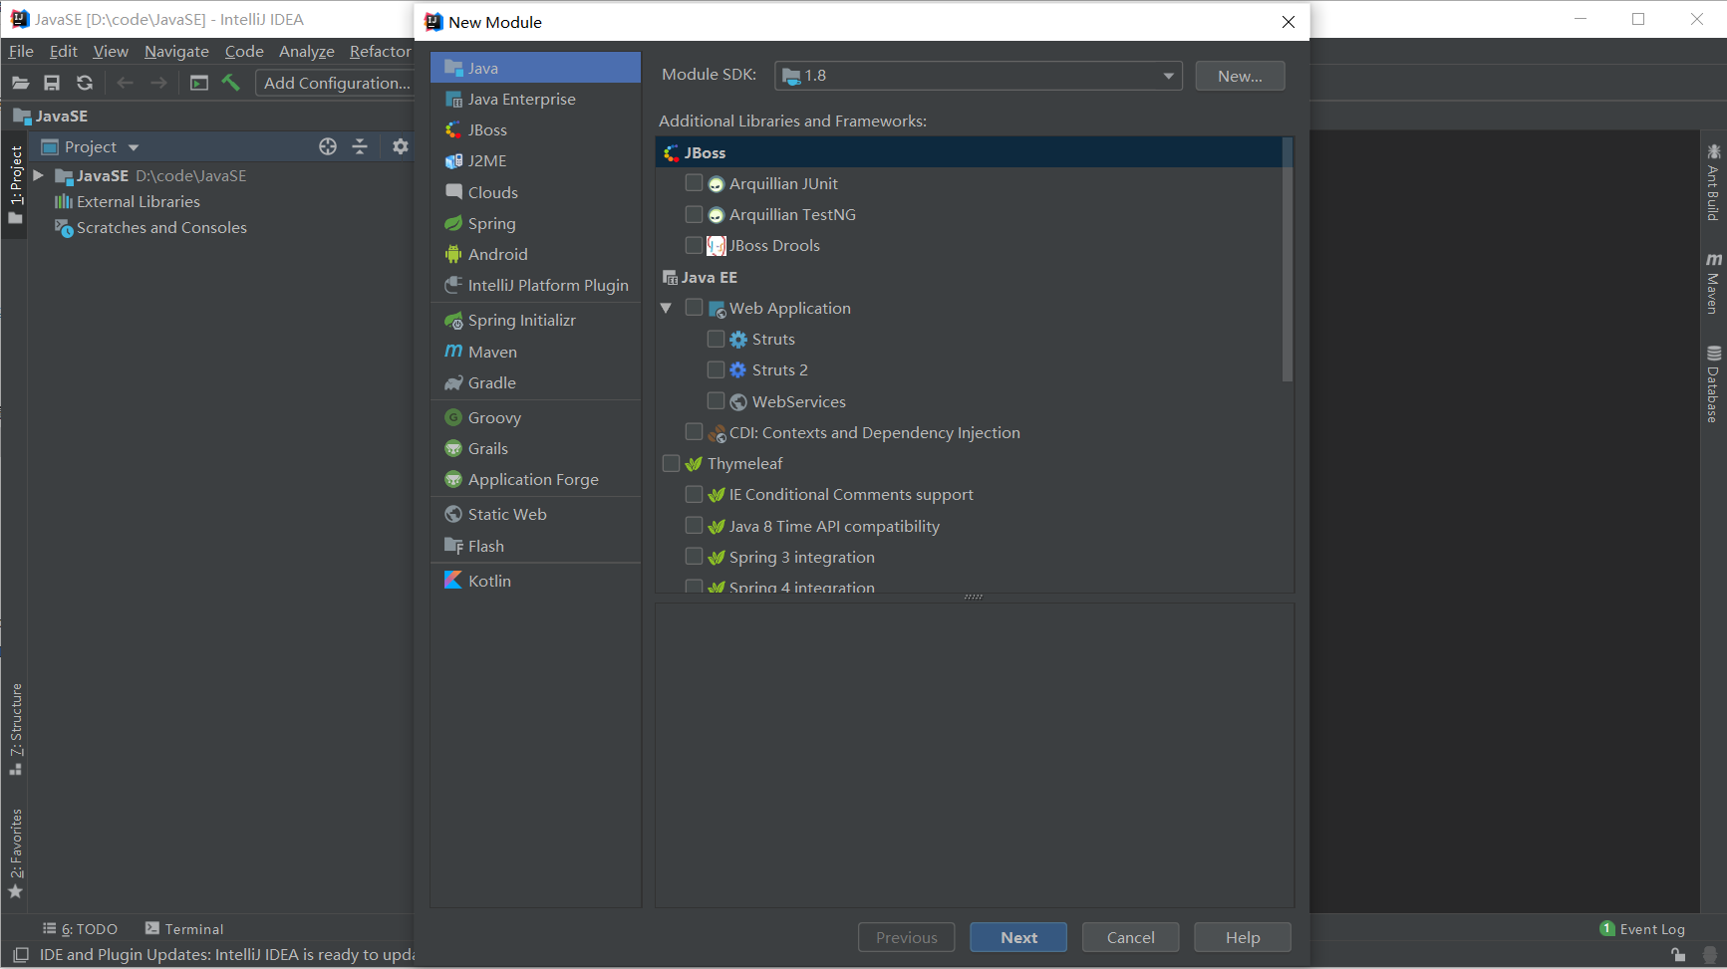The height and width of the screenshot is (969, 1727).
Task: Check the Web Application framework checkbox
Action: coord(695,308)
